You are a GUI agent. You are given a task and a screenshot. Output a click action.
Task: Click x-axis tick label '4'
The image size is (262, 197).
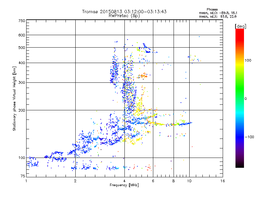click(x=124, y=181)
